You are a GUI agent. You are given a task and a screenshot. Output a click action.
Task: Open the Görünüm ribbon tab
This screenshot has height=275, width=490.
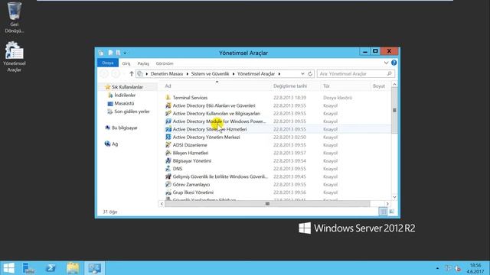[165, 63]
